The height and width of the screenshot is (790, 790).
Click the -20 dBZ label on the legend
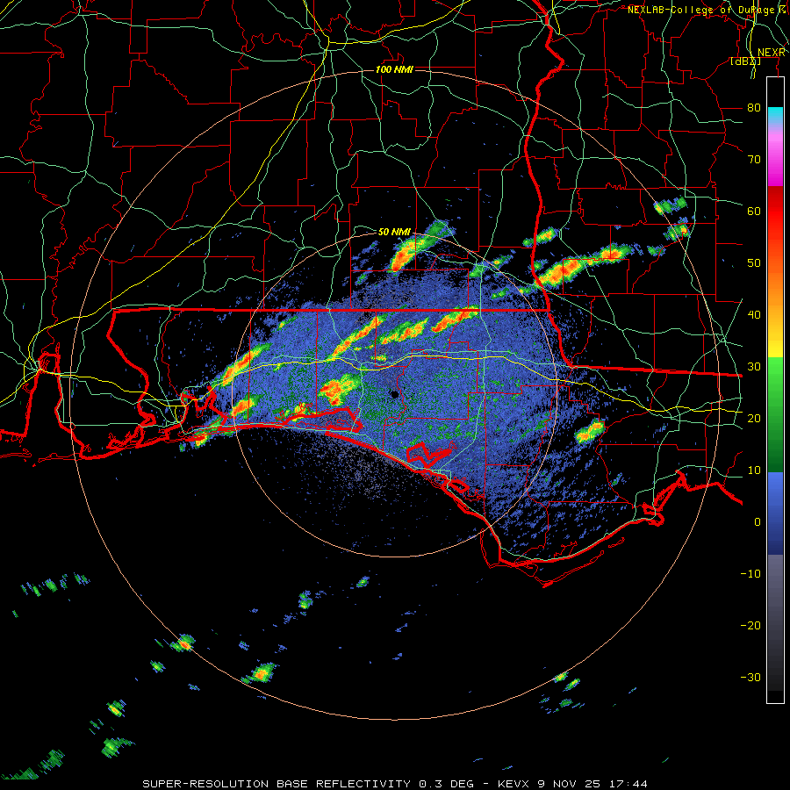pyautogui.click(x=750, y=626)
